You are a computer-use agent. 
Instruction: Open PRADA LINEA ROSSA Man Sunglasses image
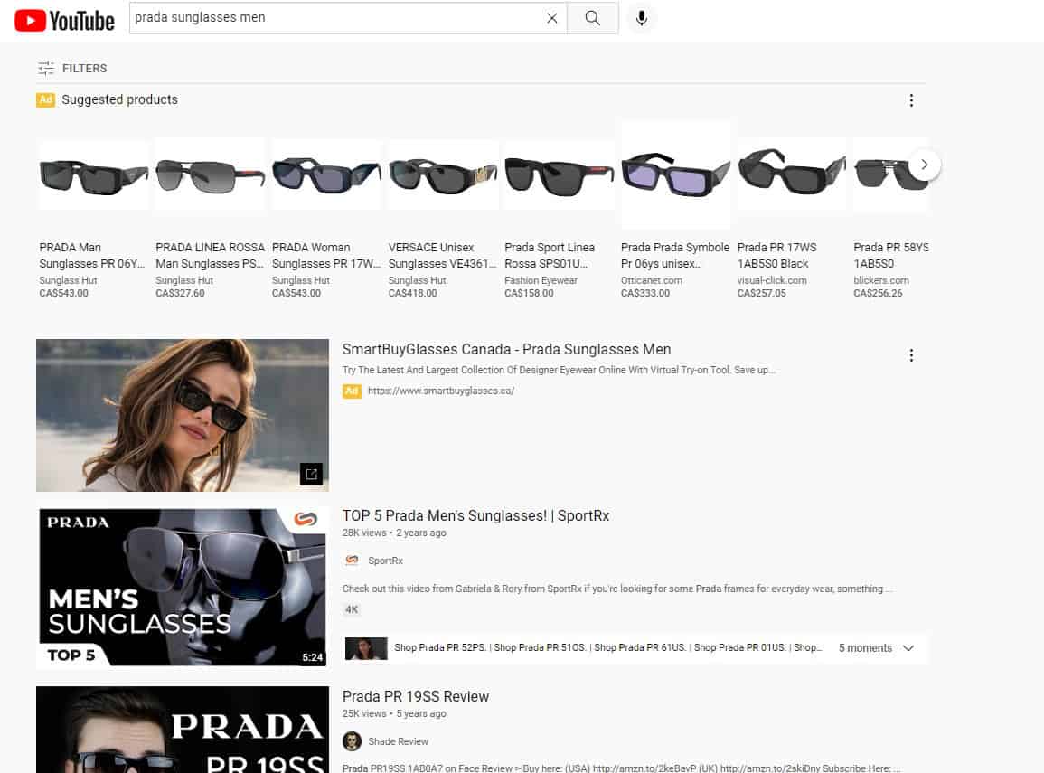[210, 175]
